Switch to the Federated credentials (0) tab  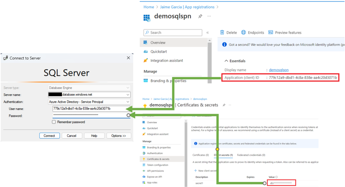(251, 155)
